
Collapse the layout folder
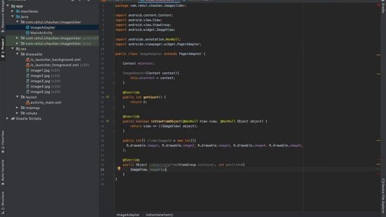click(17, 97)
